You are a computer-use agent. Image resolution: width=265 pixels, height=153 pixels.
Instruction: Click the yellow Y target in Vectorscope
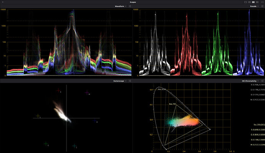(38, 116)
